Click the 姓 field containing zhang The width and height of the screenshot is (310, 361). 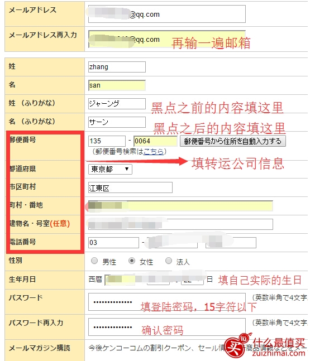point(117,67)
